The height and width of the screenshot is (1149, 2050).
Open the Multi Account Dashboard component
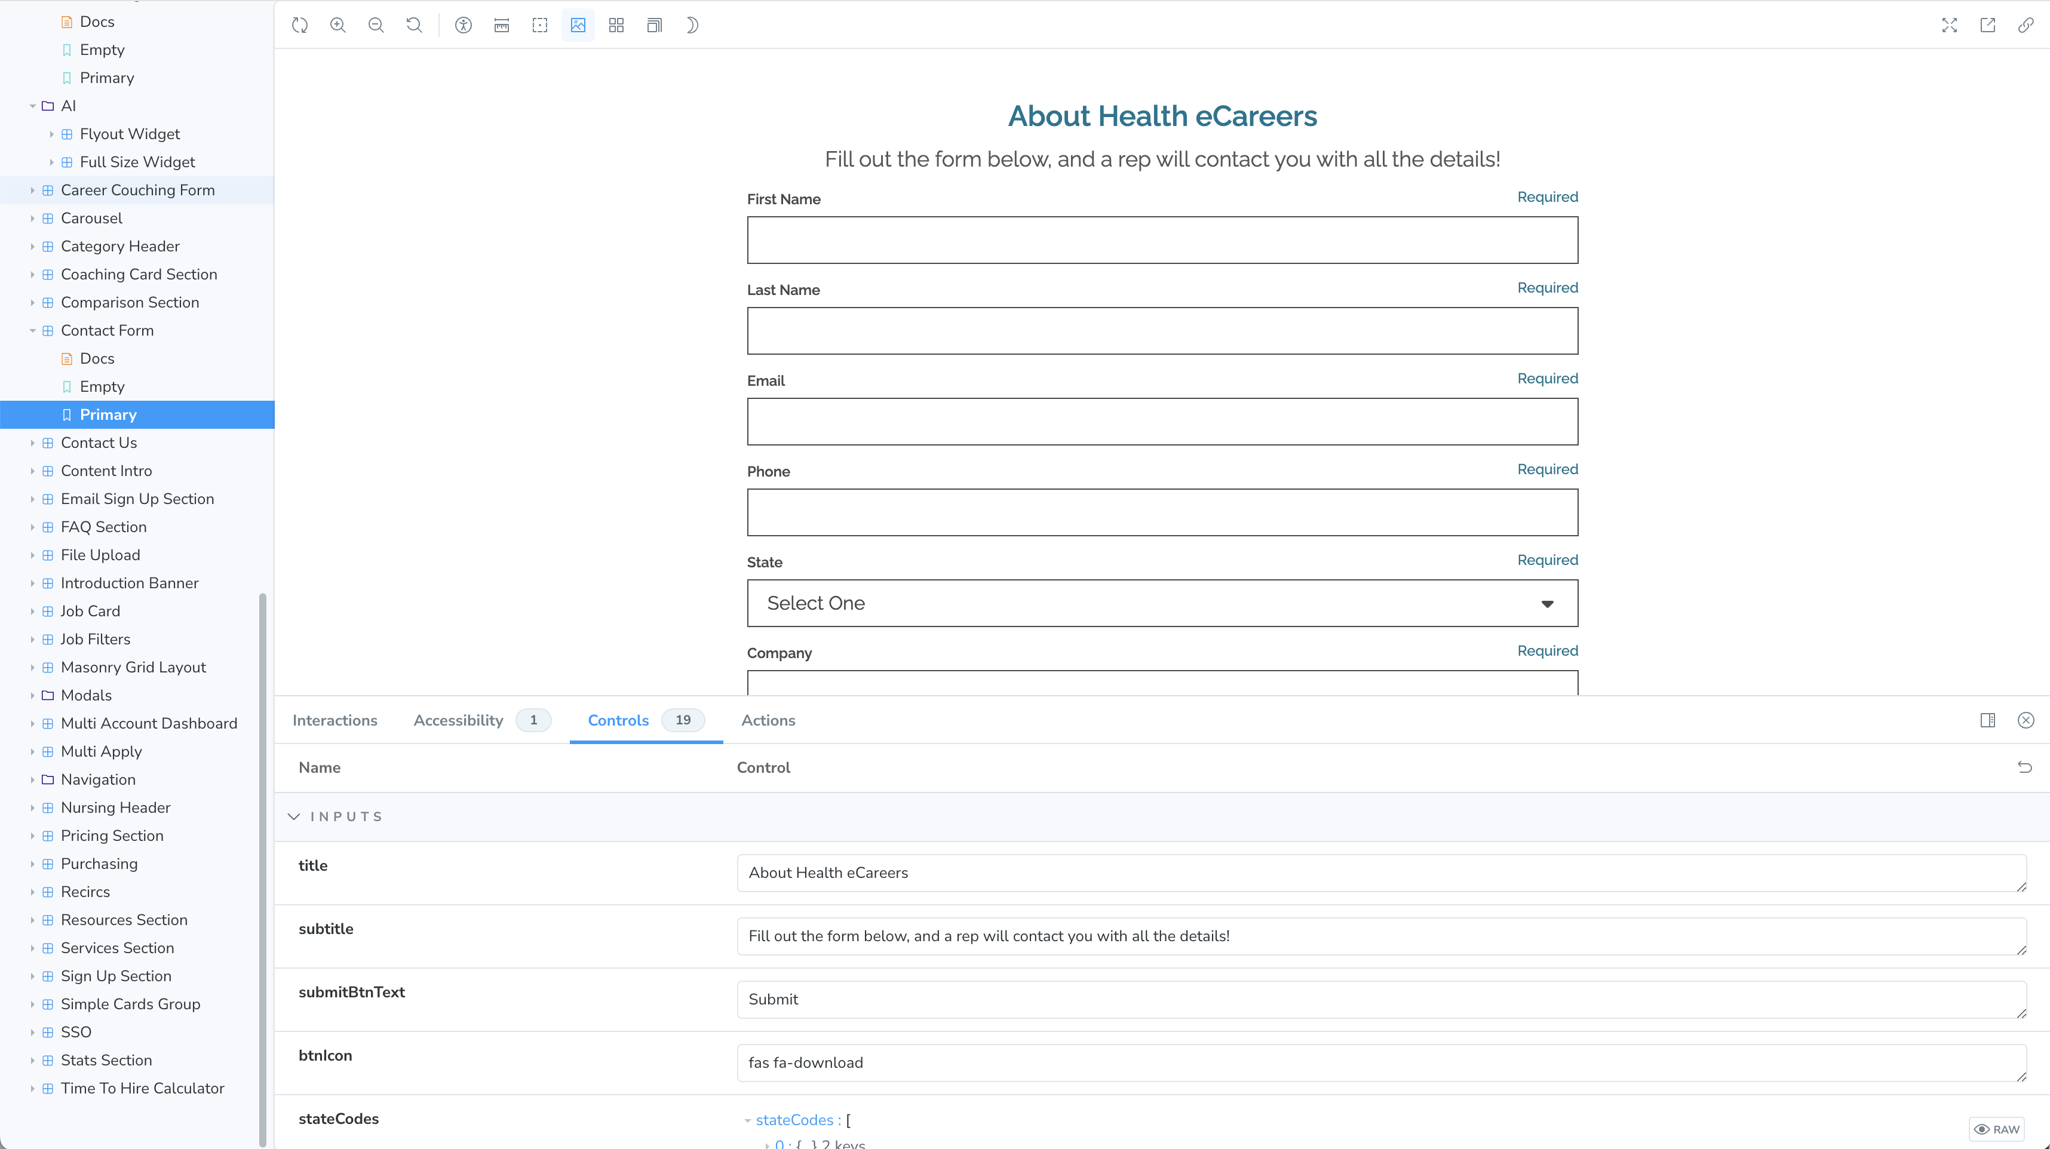click(x=149, y=723)
